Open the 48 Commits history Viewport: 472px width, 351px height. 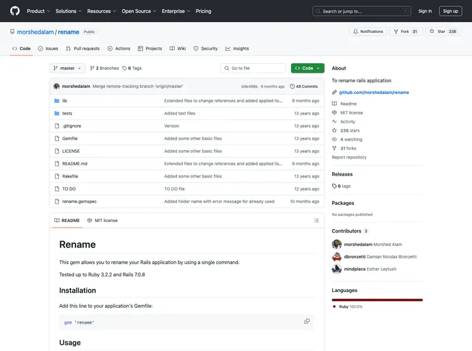304,86
